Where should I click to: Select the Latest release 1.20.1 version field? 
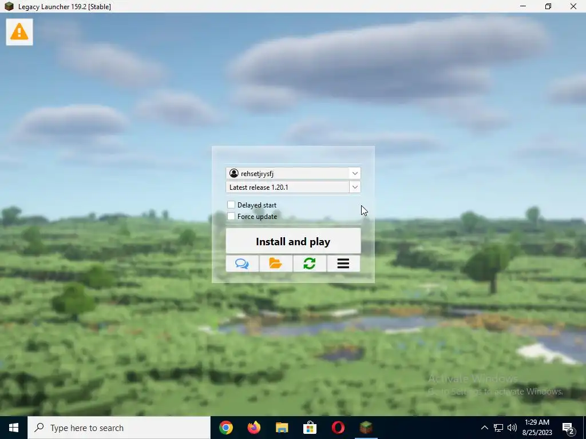(x=288, y=187)
